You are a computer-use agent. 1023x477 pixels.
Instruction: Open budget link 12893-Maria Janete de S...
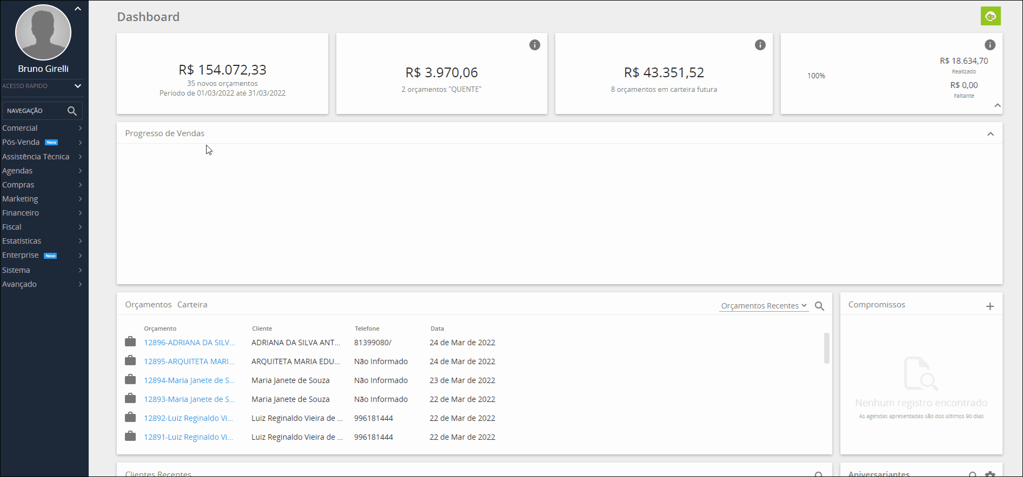point(189,399)
